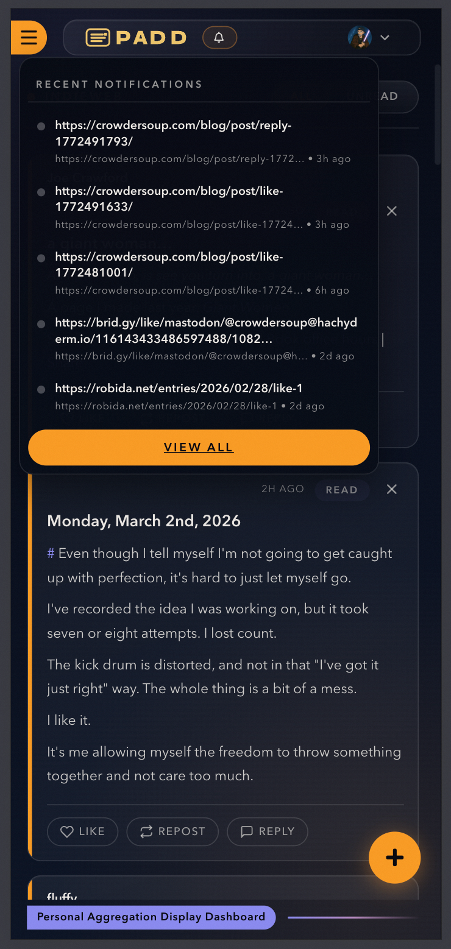Image resolution: width=451 pixels, height=949 pixels.
Task: Like the Monday, March 2nd post
Action: point(83,831)
